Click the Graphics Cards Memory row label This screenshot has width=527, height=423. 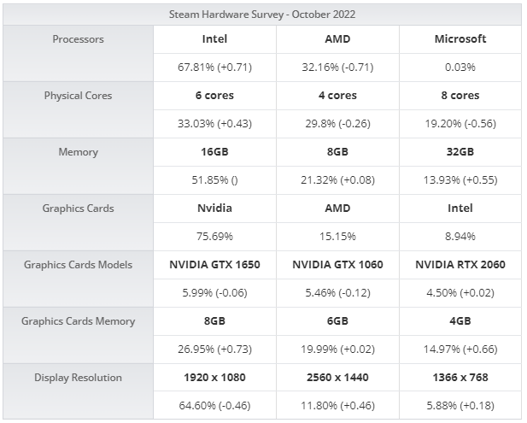pos(78,321)
